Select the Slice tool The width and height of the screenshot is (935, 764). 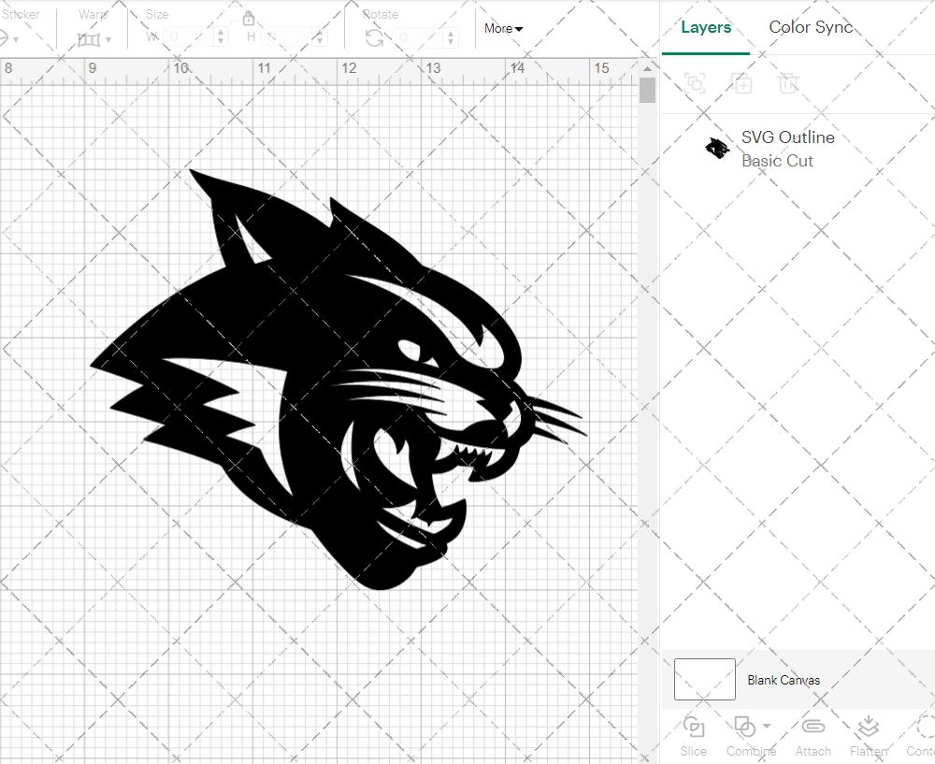coord(693,734)
